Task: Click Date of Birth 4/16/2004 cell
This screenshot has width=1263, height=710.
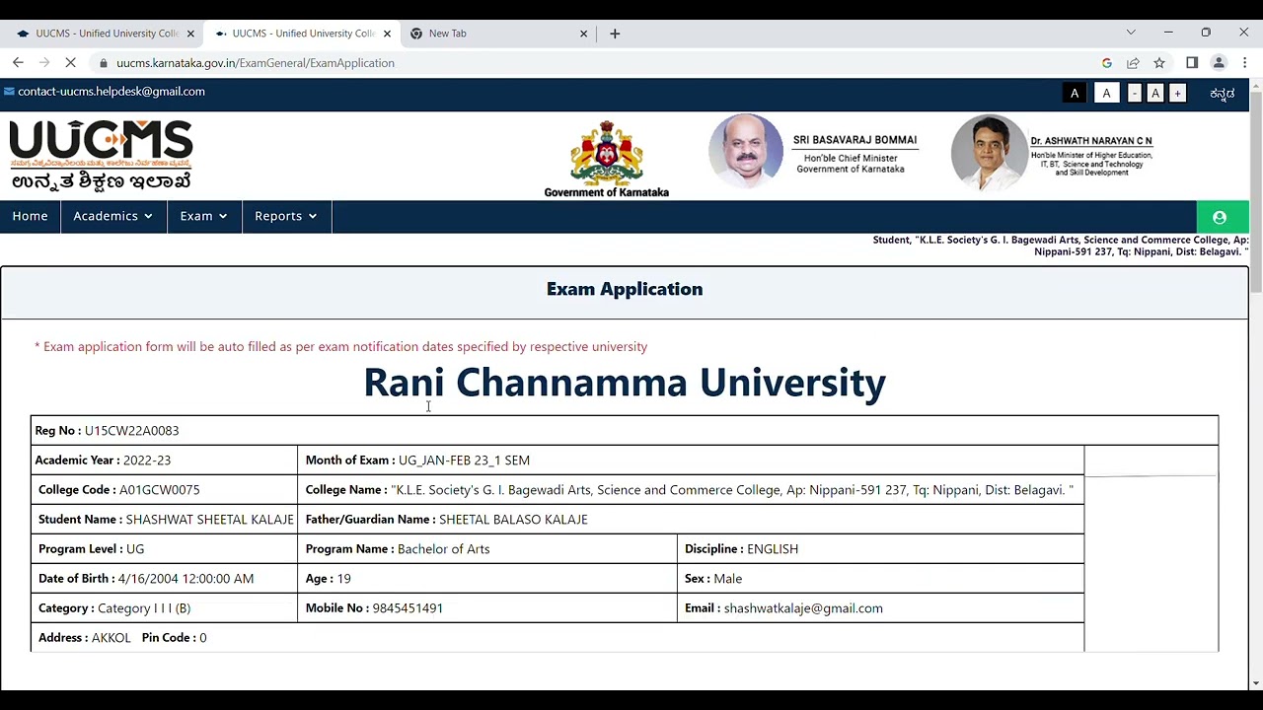Action: pos(164,579)
